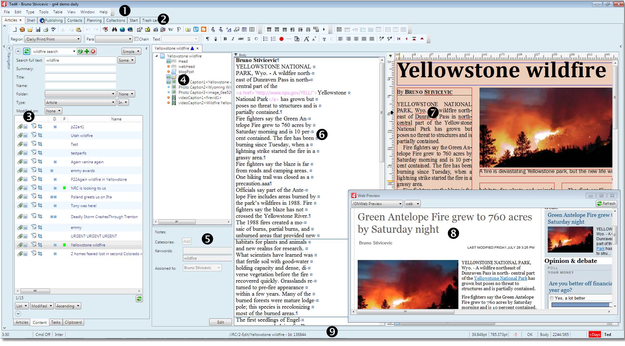The image size is (625, 346).
Task: Click the green plus add search icon
Action: coord(87,51)
